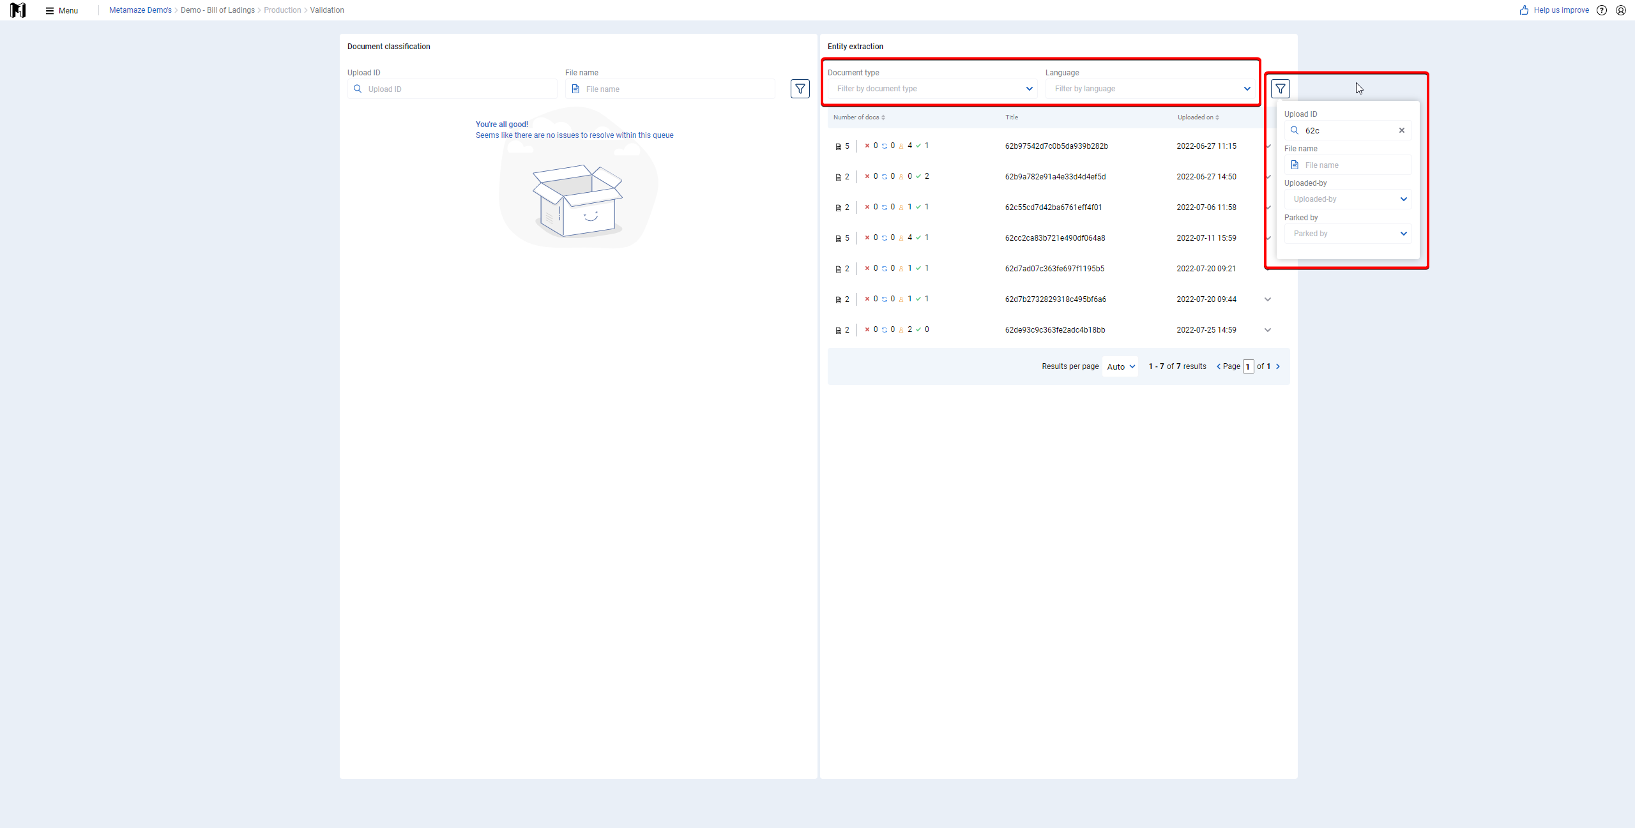Click document count icon in 62b97542 row

[838, 147]
